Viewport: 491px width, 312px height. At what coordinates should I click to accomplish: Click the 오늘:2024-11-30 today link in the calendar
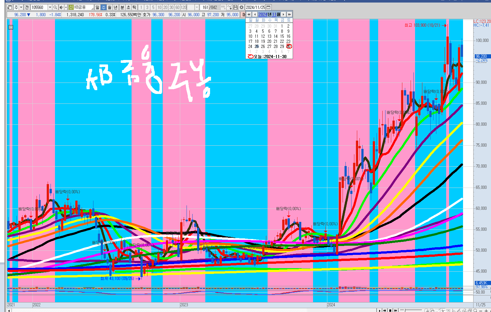[x=267, y=56]
